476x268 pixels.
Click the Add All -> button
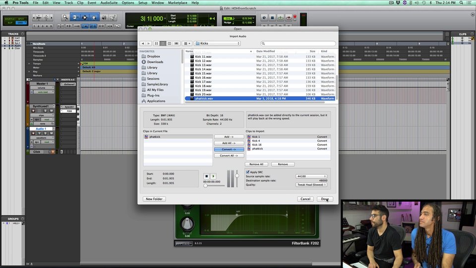[229, 143]
